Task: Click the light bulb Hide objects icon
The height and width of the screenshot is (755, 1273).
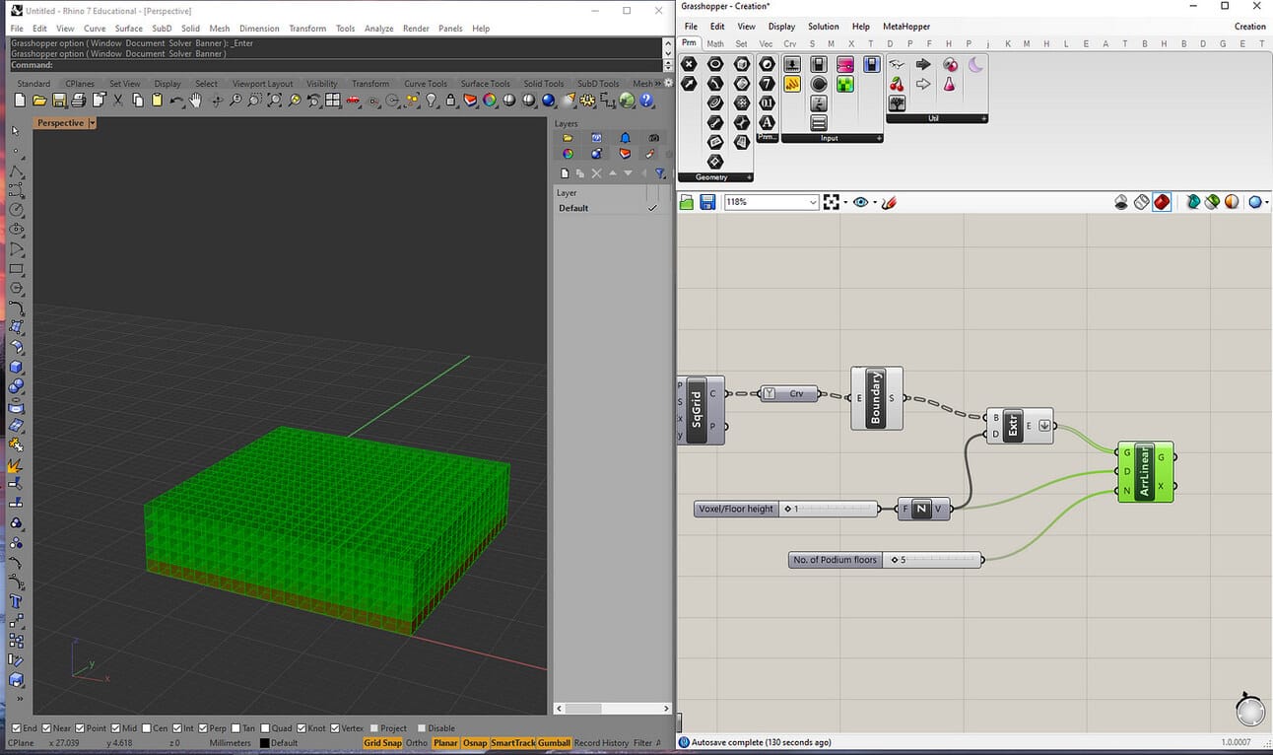Action: coord(431,101)
